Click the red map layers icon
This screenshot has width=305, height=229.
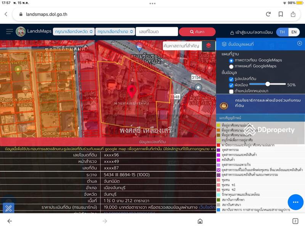(208, 45)
